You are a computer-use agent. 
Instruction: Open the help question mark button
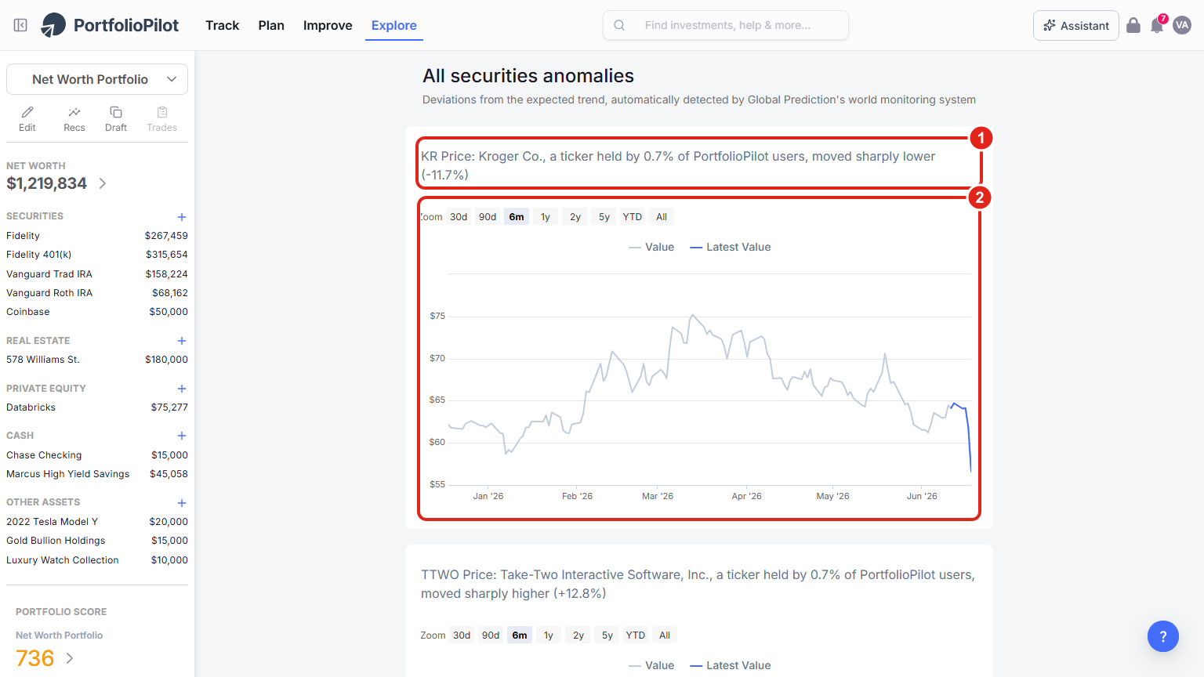tap(1163, 636)
